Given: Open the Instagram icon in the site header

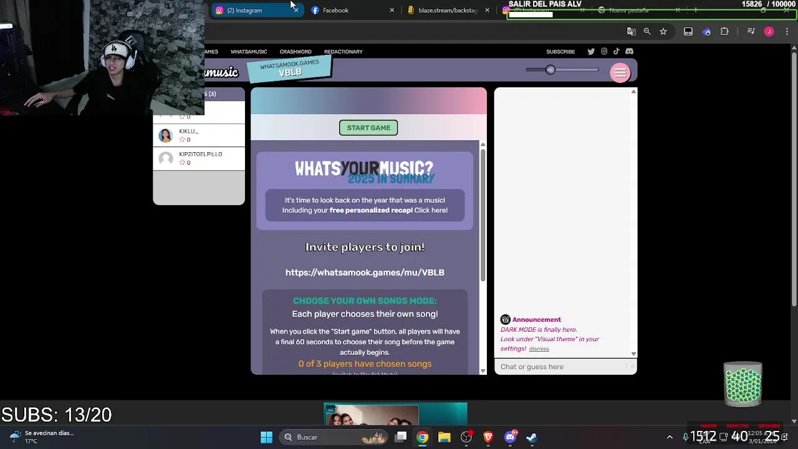Looking at the screenshot, I should [604, 52].
